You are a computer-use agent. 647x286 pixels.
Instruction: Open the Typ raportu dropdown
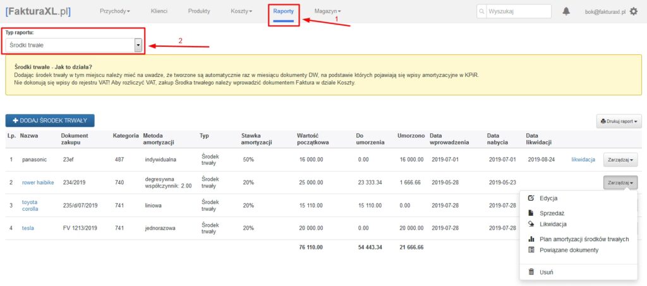(x=74, y=45)
